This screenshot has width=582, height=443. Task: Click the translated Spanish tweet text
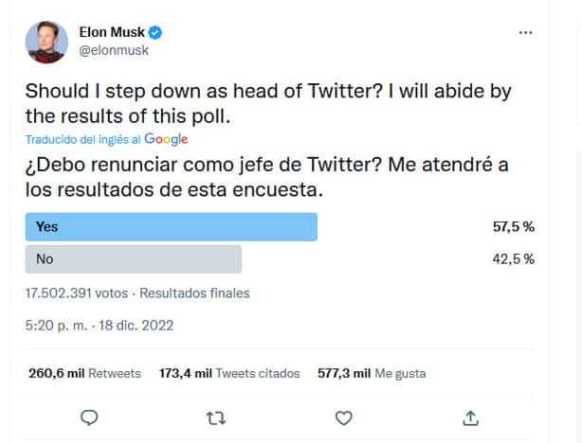pyautogui.click(x=265, y=177)
